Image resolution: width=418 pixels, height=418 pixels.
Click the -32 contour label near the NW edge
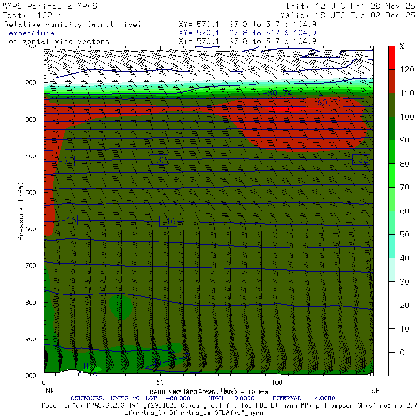click(x=65, y=161)
